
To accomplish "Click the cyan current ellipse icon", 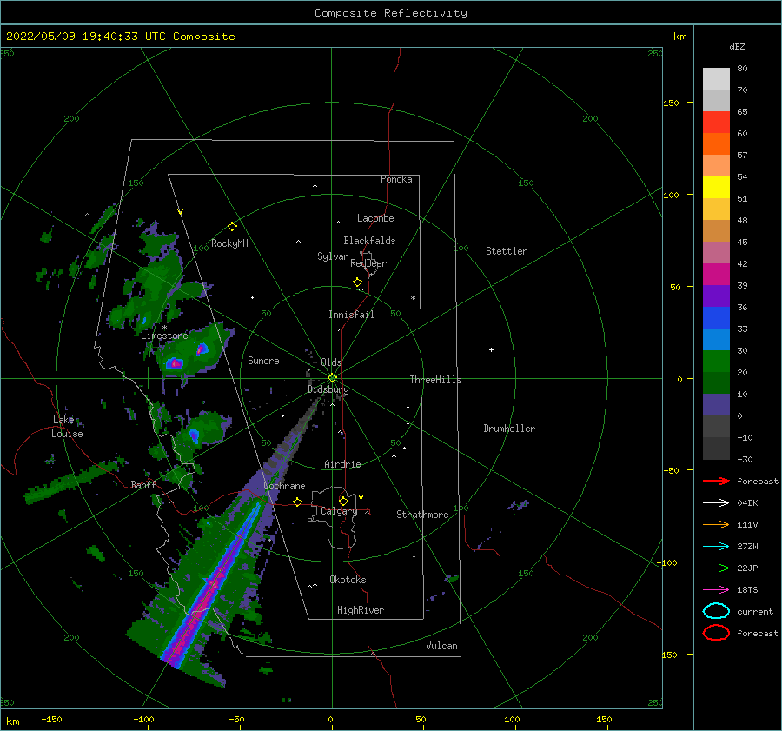I will [716, 611].
